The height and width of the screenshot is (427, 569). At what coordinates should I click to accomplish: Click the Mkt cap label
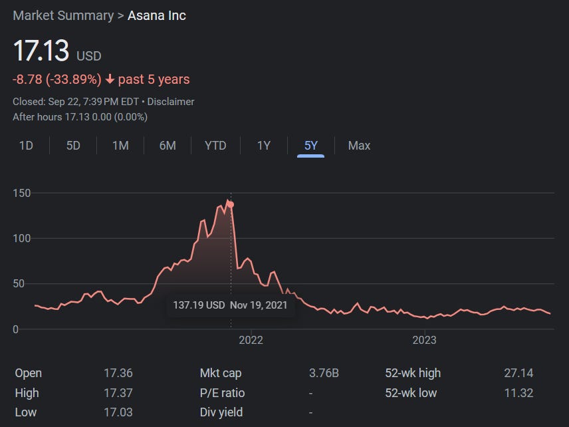(221, 373)
